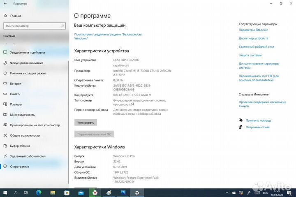Open the Безопасность Windows details link
Screen dimensions: 296x197
108,36
